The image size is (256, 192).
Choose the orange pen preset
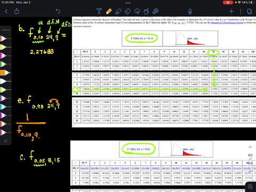coord(5,73)
